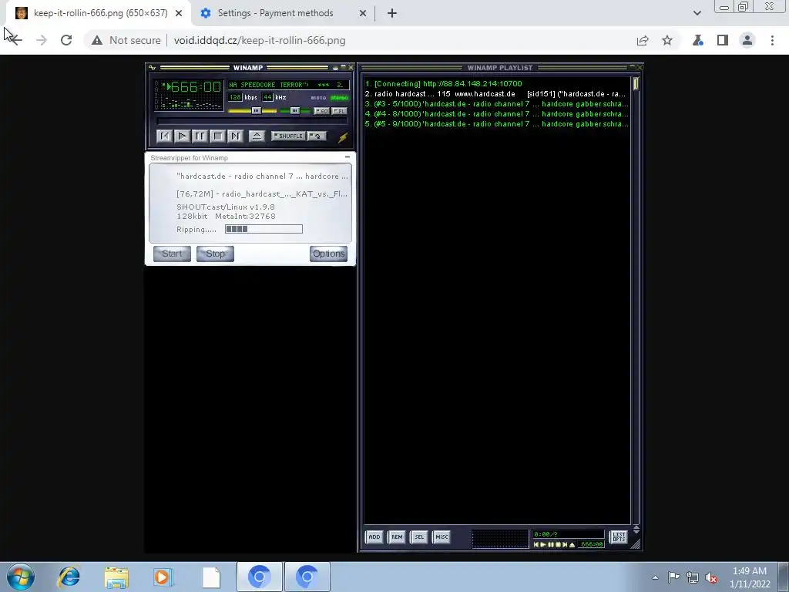
Task: Select the keep-it-rollin-666.png tab
Action: (x=99, y=13)
